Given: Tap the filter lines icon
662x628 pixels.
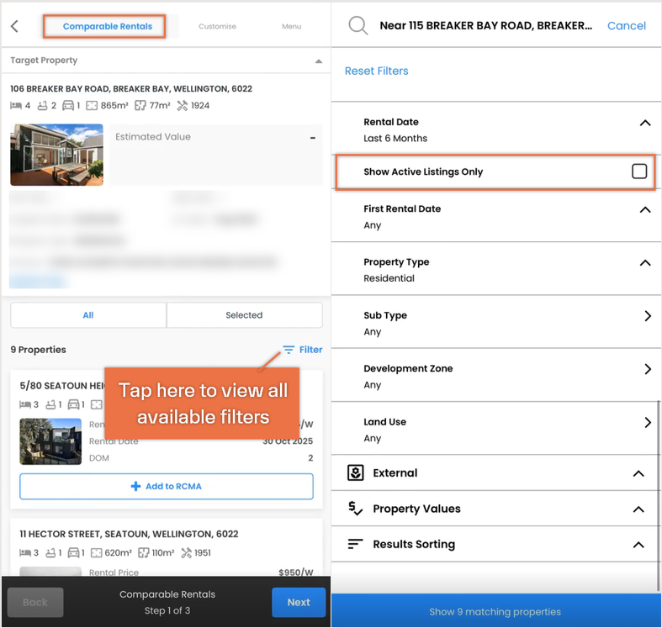Looking at the screenshot, I should point(289,350).
